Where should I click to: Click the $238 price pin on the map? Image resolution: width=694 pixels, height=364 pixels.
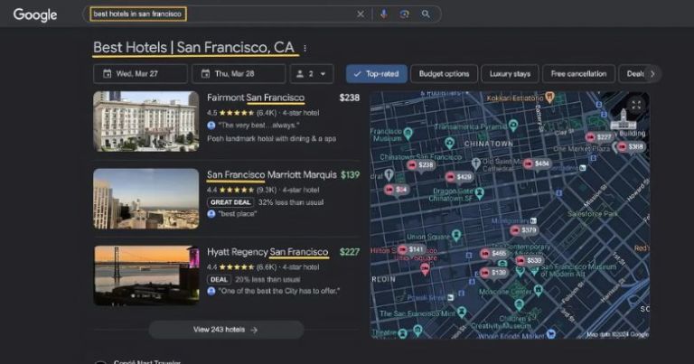click(x=421, y=165)
